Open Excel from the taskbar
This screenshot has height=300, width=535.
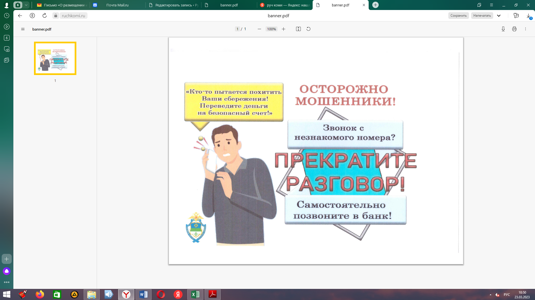tap(195, 294)
